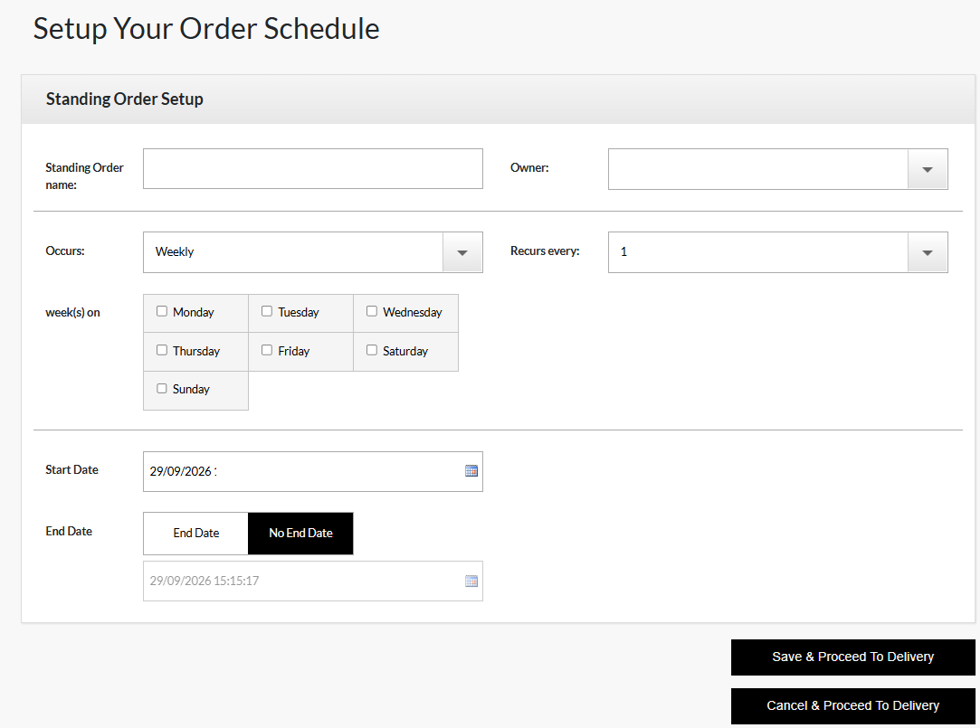This screenshot has width=980, height=728.
Task: Open the End Date calendar picker icon
Action: (x=471, y=581)
